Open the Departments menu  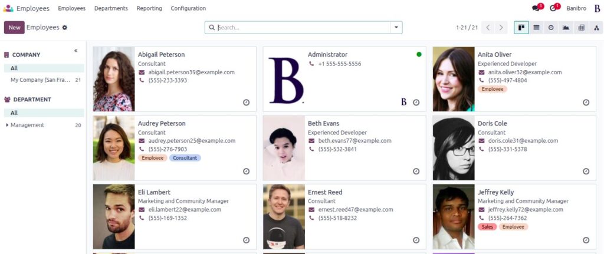[111, 8]
